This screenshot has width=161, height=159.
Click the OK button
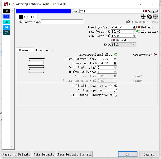pyautogui.click(x=127, y=154)
